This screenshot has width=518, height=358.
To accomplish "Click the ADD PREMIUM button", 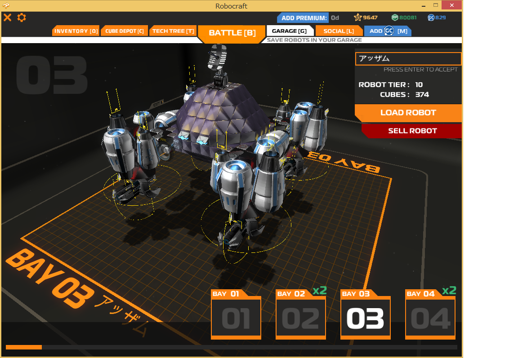I will pos(303,18).
